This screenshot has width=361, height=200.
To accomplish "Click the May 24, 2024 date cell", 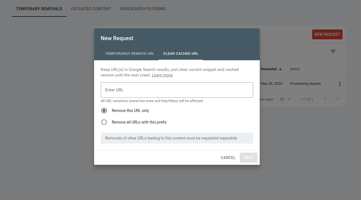I will pos(272,84).
